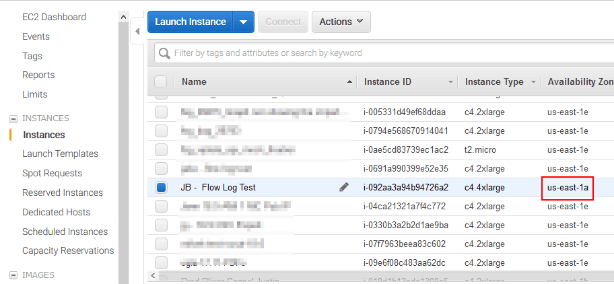Collapse the sidebar with the left arrow handle
The image size is (614, 284).
pos(137,32)
